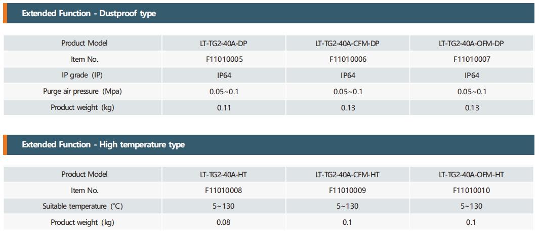This screenshot has height=236, width=539.
Task: Select the LT-TG2-40A-DP model cell
Action: [223, 43]
